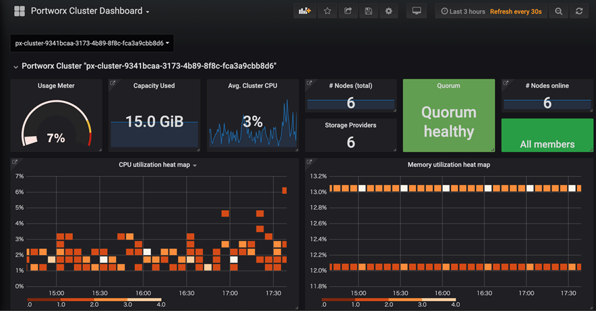Save the dashboard with disk icon

368,11
